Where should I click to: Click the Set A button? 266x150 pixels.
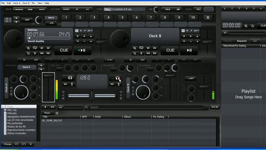click(x=51, y=17)
